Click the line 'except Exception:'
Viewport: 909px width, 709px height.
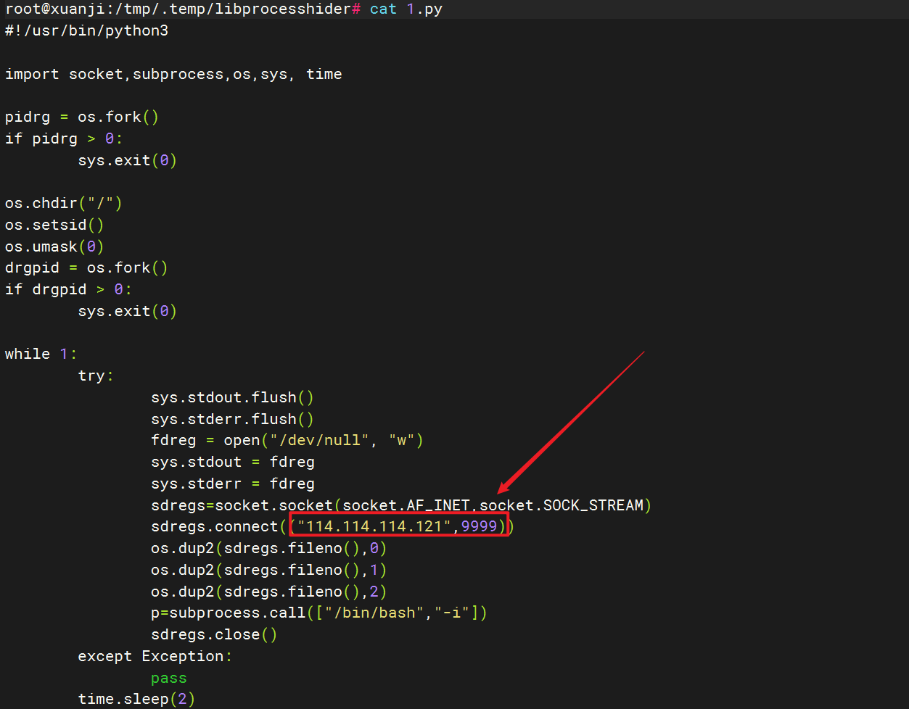[x=155, y=656]
